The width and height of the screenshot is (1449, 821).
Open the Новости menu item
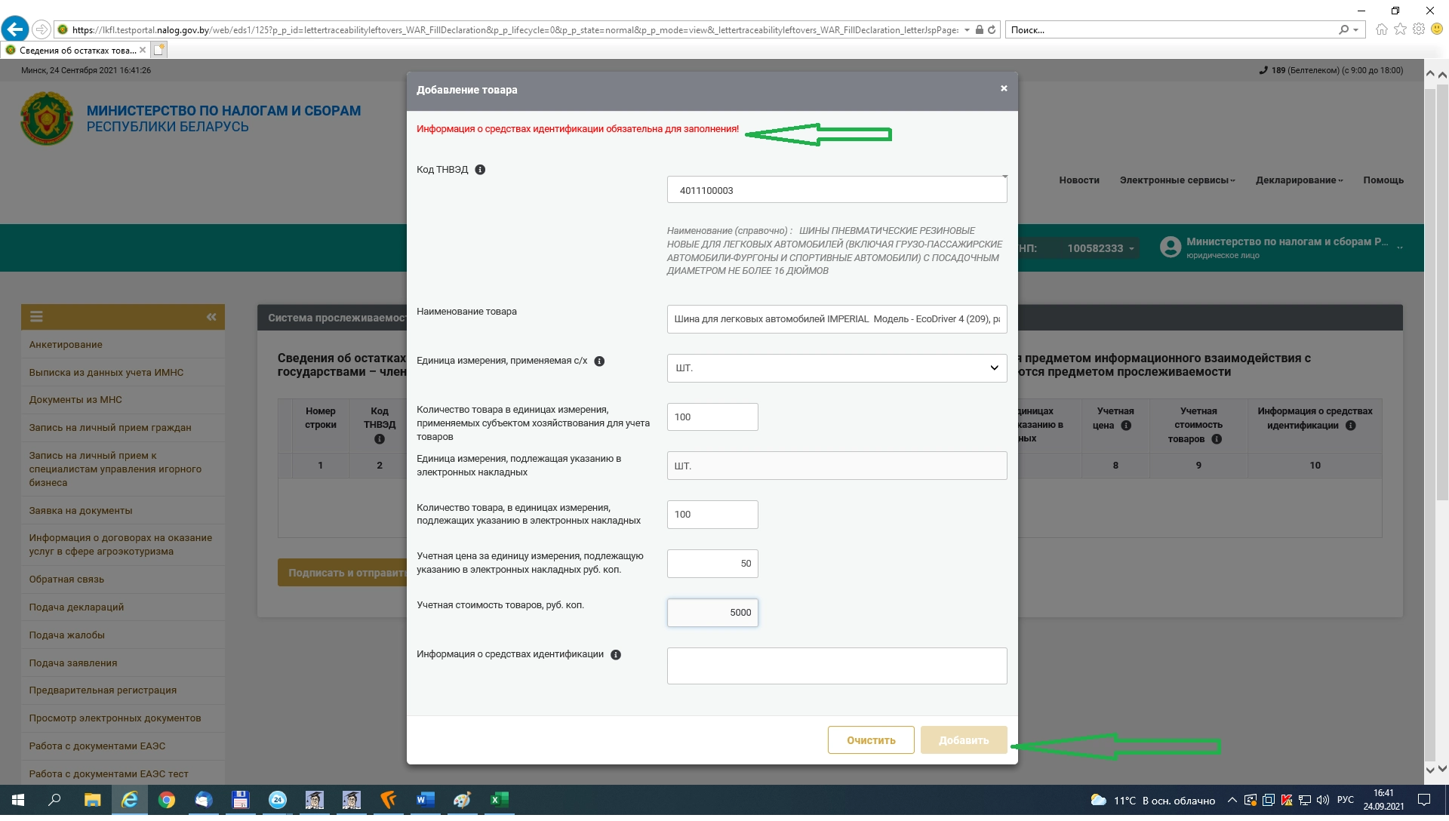click(x=1078, y=180)
